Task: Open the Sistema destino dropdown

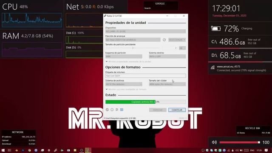Action: click(167, 57)
